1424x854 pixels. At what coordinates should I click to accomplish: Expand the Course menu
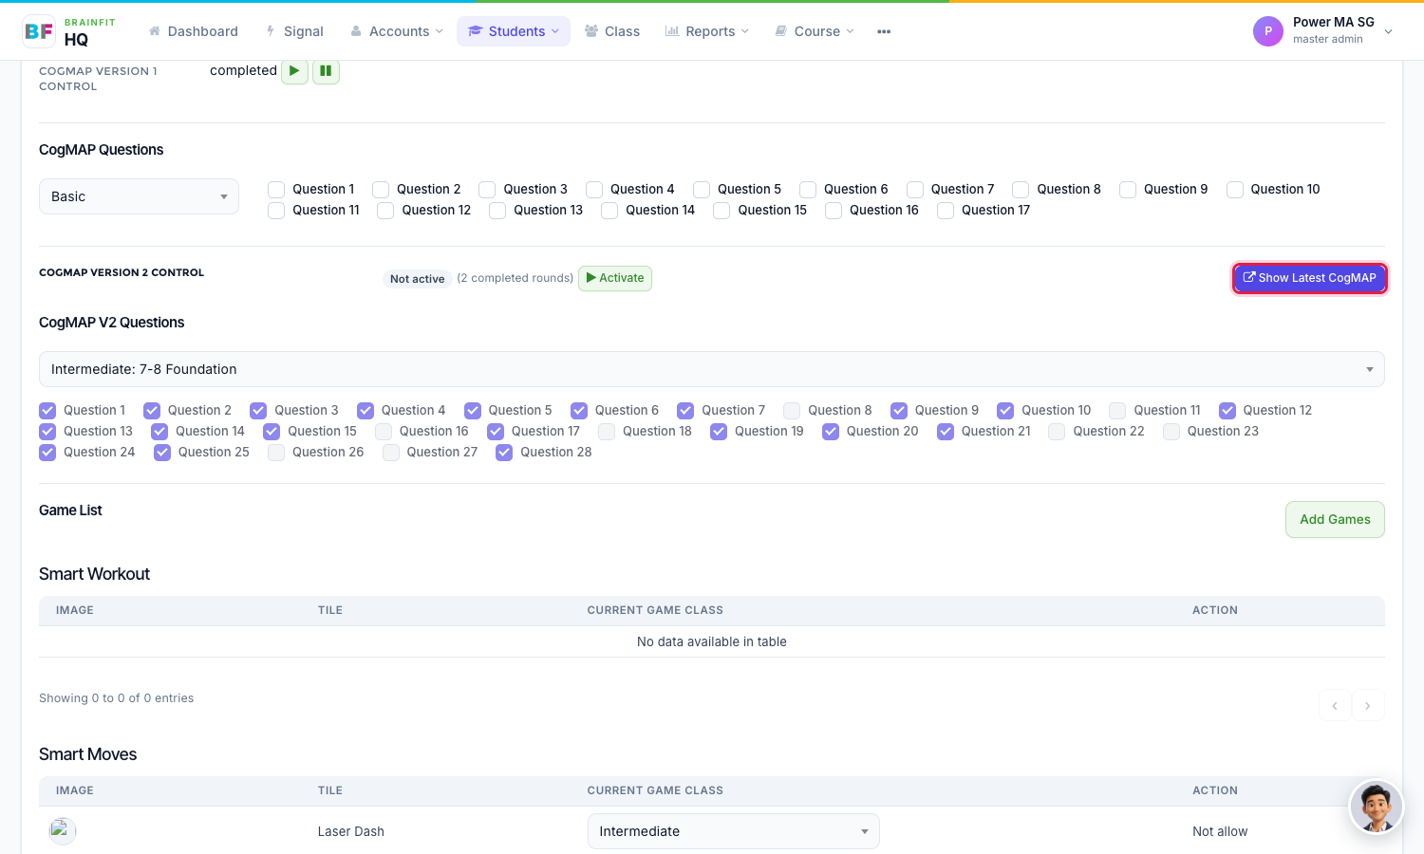tap(815, 31)
